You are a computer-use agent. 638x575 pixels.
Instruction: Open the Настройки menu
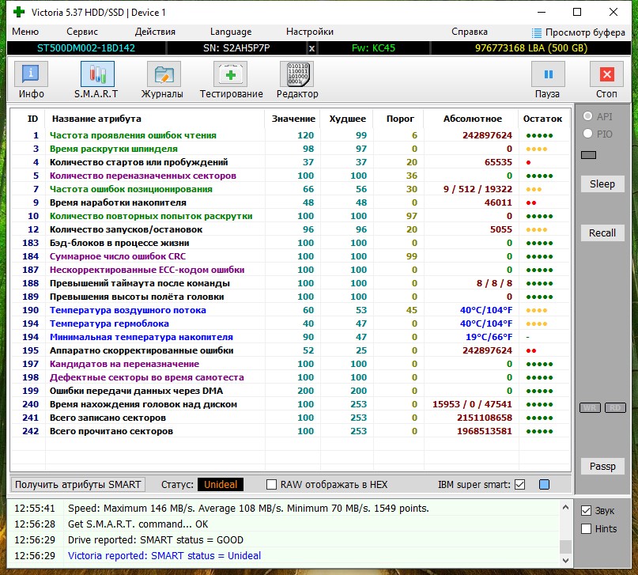coord(310,32)
